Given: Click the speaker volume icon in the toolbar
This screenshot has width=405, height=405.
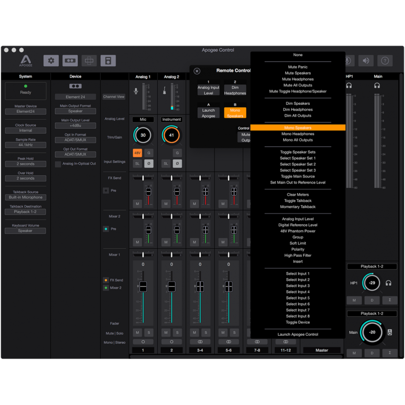Looking at the screenshot, I should click(x=366, y=61).
